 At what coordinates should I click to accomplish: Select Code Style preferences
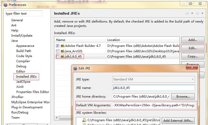tap(24, 56)
